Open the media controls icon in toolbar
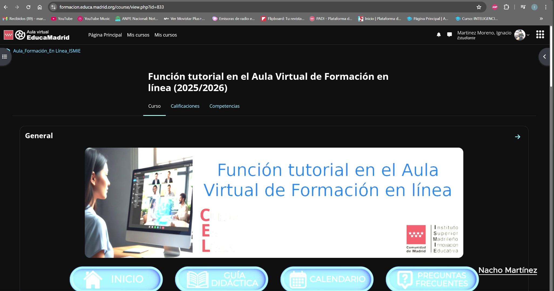554x291 pixels. click(523, 7)
